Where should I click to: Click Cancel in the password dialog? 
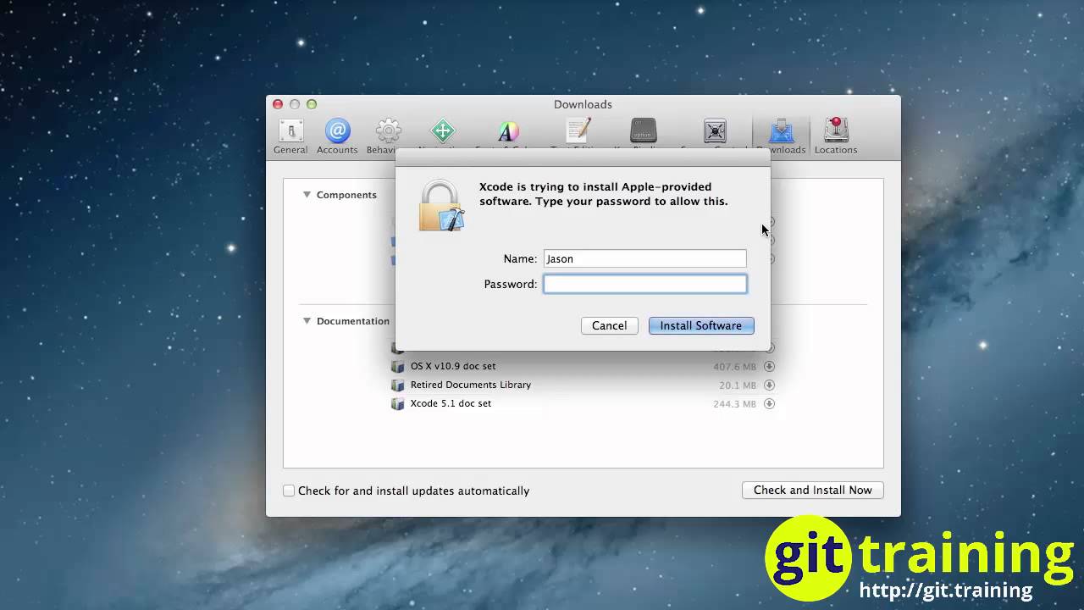[610, 325]
